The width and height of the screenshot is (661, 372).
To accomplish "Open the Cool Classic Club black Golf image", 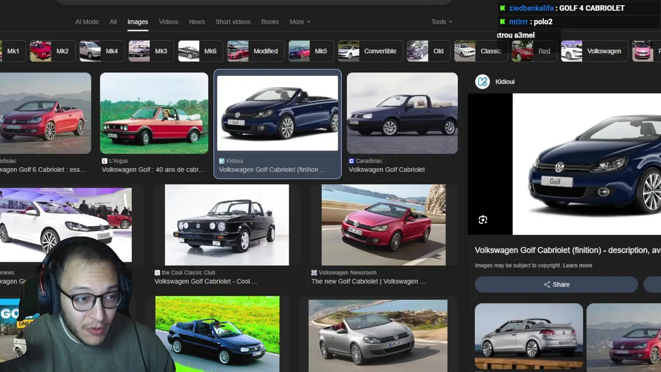I will click(227, 225).
